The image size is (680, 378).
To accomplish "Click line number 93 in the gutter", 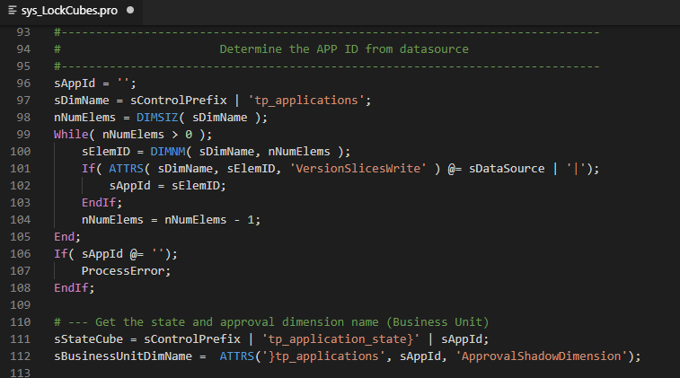I will coord(23,32).
